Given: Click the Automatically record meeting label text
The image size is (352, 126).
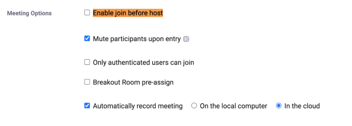Looking at the screenshot, I should [x=138, y=106].
